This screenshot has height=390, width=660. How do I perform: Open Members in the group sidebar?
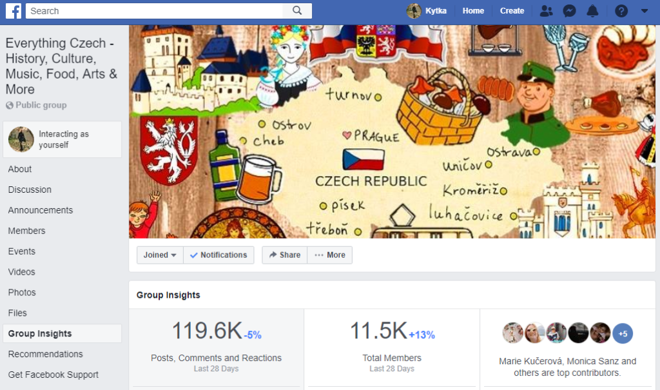pos(26,231)
